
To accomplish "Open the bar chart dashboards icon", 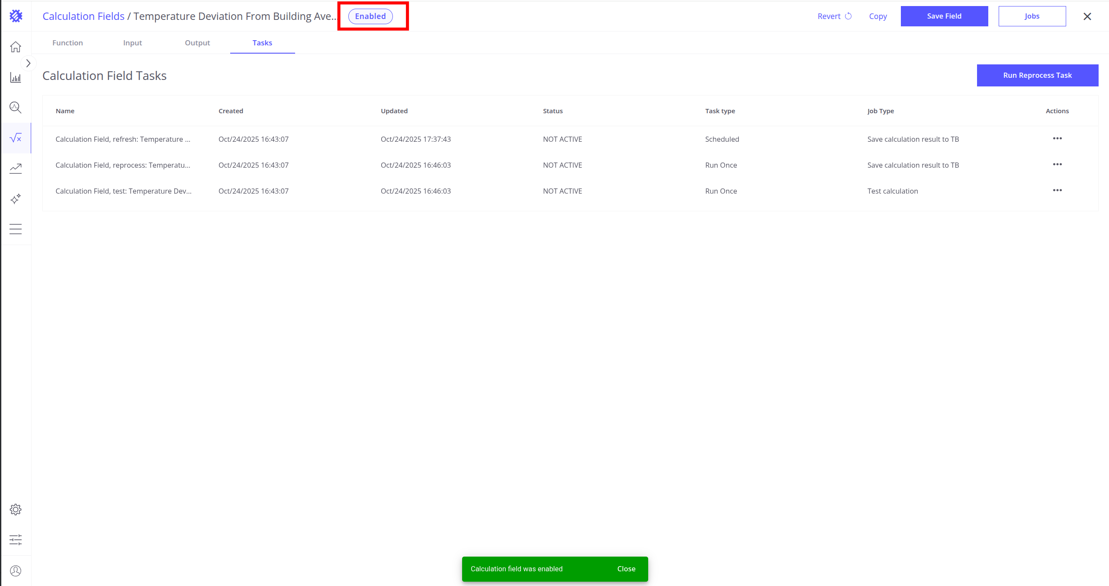I will pyautogui.click(x=16, y=78).
